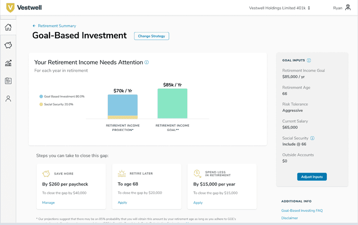Open the piggy bank savings icon

[x=8, y=45]
